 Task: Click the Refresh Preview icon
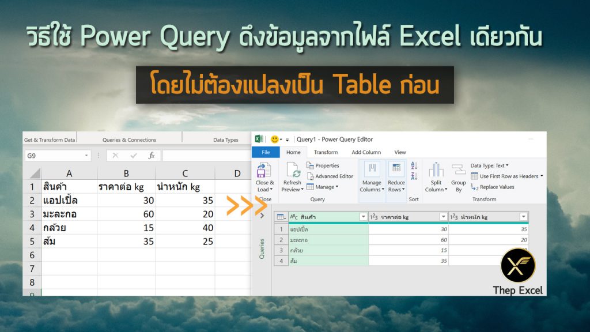pyautogui.click(x=292, y=171)
